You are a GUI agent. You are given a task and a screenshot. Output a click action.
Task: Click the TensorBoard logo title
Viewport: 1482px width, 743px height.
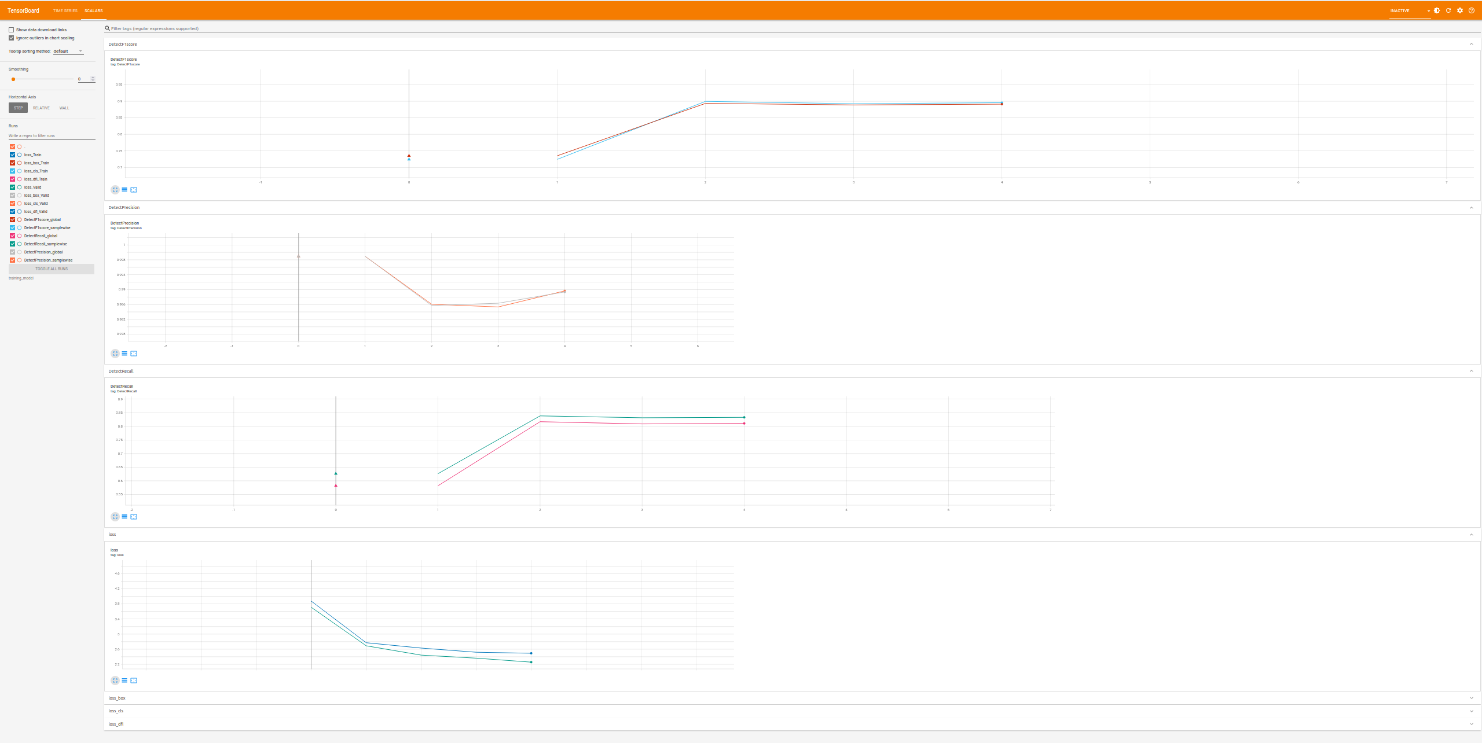[x=23, y=10]
